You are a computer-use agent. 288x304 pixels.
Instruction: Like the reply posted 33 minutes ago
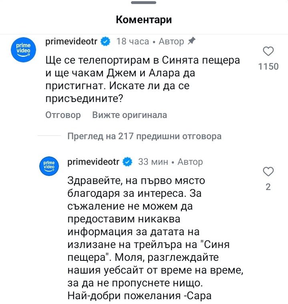tap(268, 172)
